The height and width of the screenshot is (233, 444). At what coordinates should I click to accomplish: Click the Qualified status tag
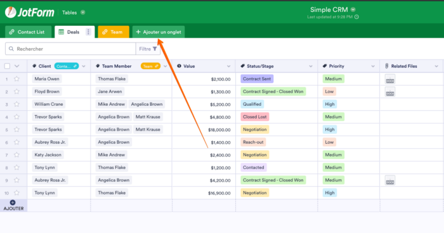pyautogui.click(x=252, y=104)
